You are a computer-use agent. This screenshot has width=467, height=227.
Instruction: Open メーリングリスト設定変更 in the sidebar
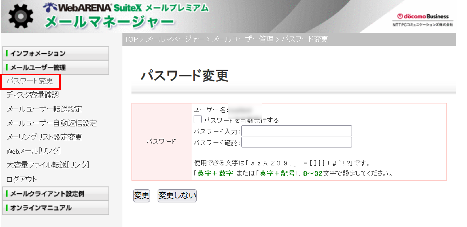[44, 137]
